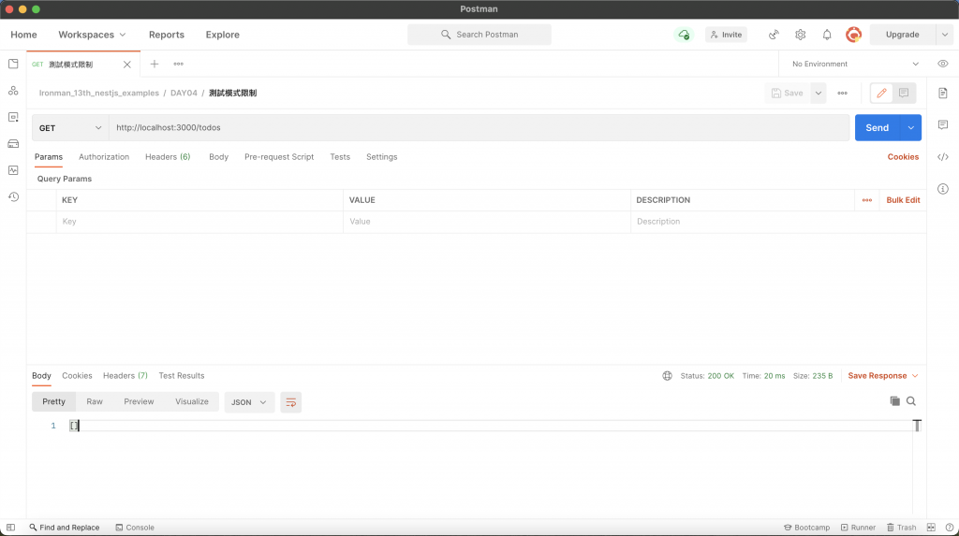959x536 pixels.
Task: Expand the Send button arrow
Action: 910,128
